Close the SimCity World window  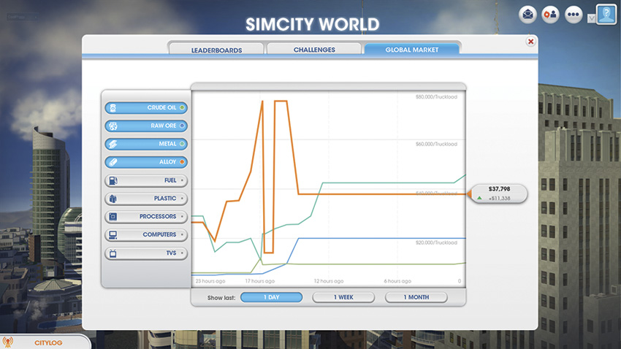coord(530,42)
